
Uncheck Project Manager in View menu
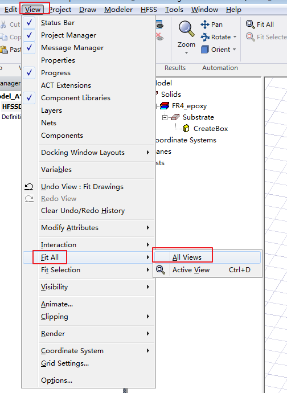[x=29, y=35]
